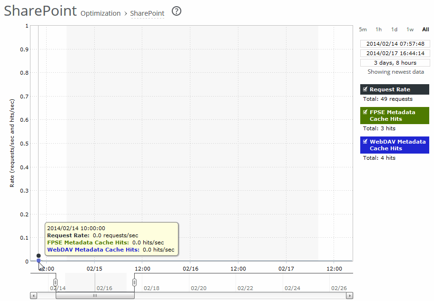Click the WebDAV Metadata Cache Hits legend label
Viewport: 434px width, 301px height.
coord(398,145)
